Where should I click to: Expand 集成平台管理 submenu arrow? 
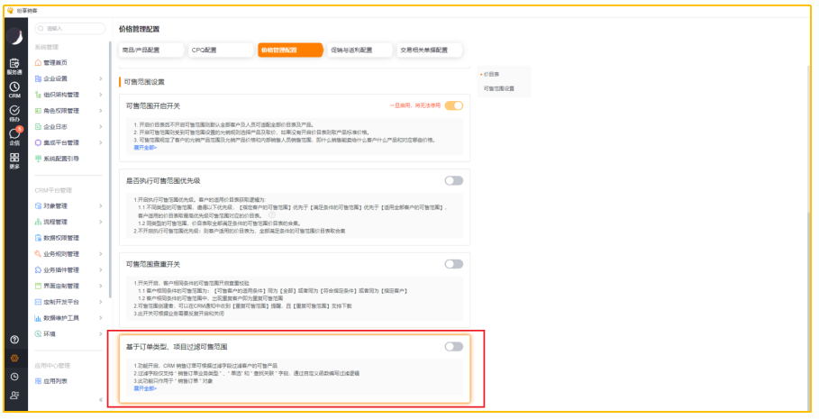coord(100,142)
